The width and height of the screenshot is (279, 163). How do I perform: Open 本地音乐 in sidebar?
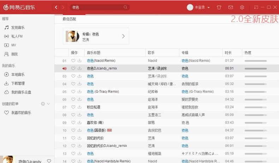click(14, 75)
